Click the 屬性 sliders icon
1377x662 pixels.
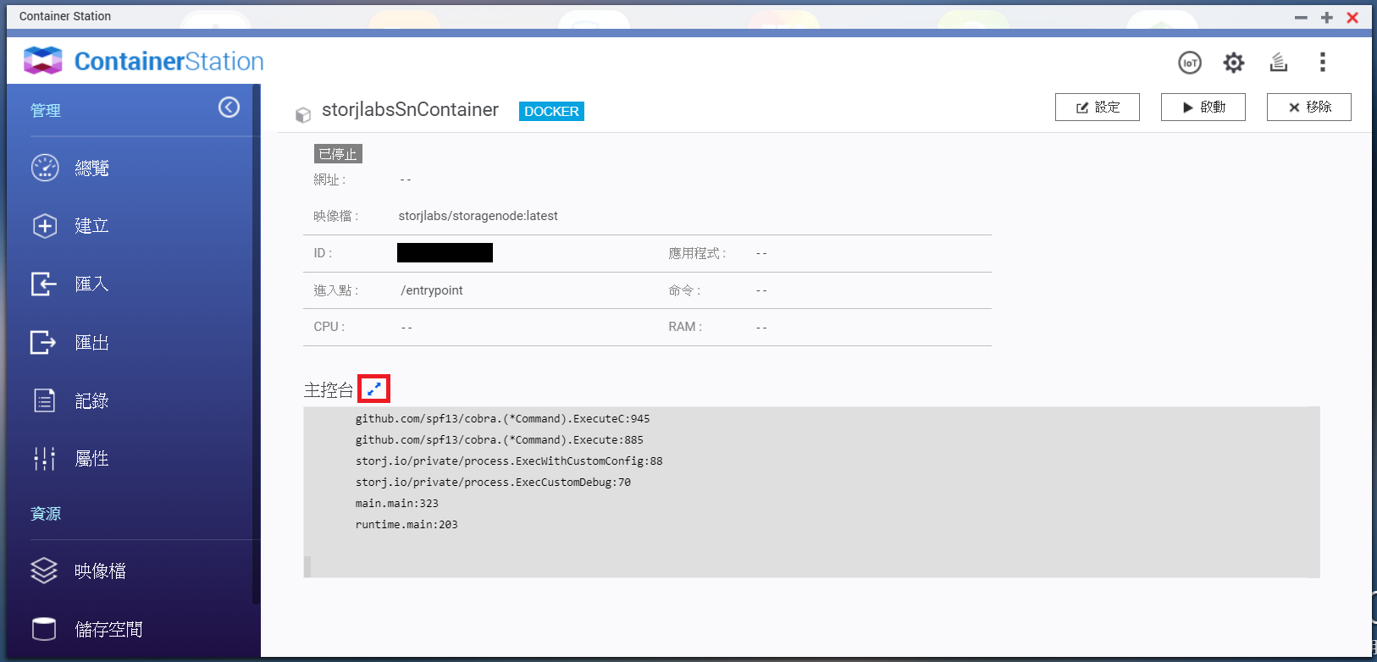(44, 459)
